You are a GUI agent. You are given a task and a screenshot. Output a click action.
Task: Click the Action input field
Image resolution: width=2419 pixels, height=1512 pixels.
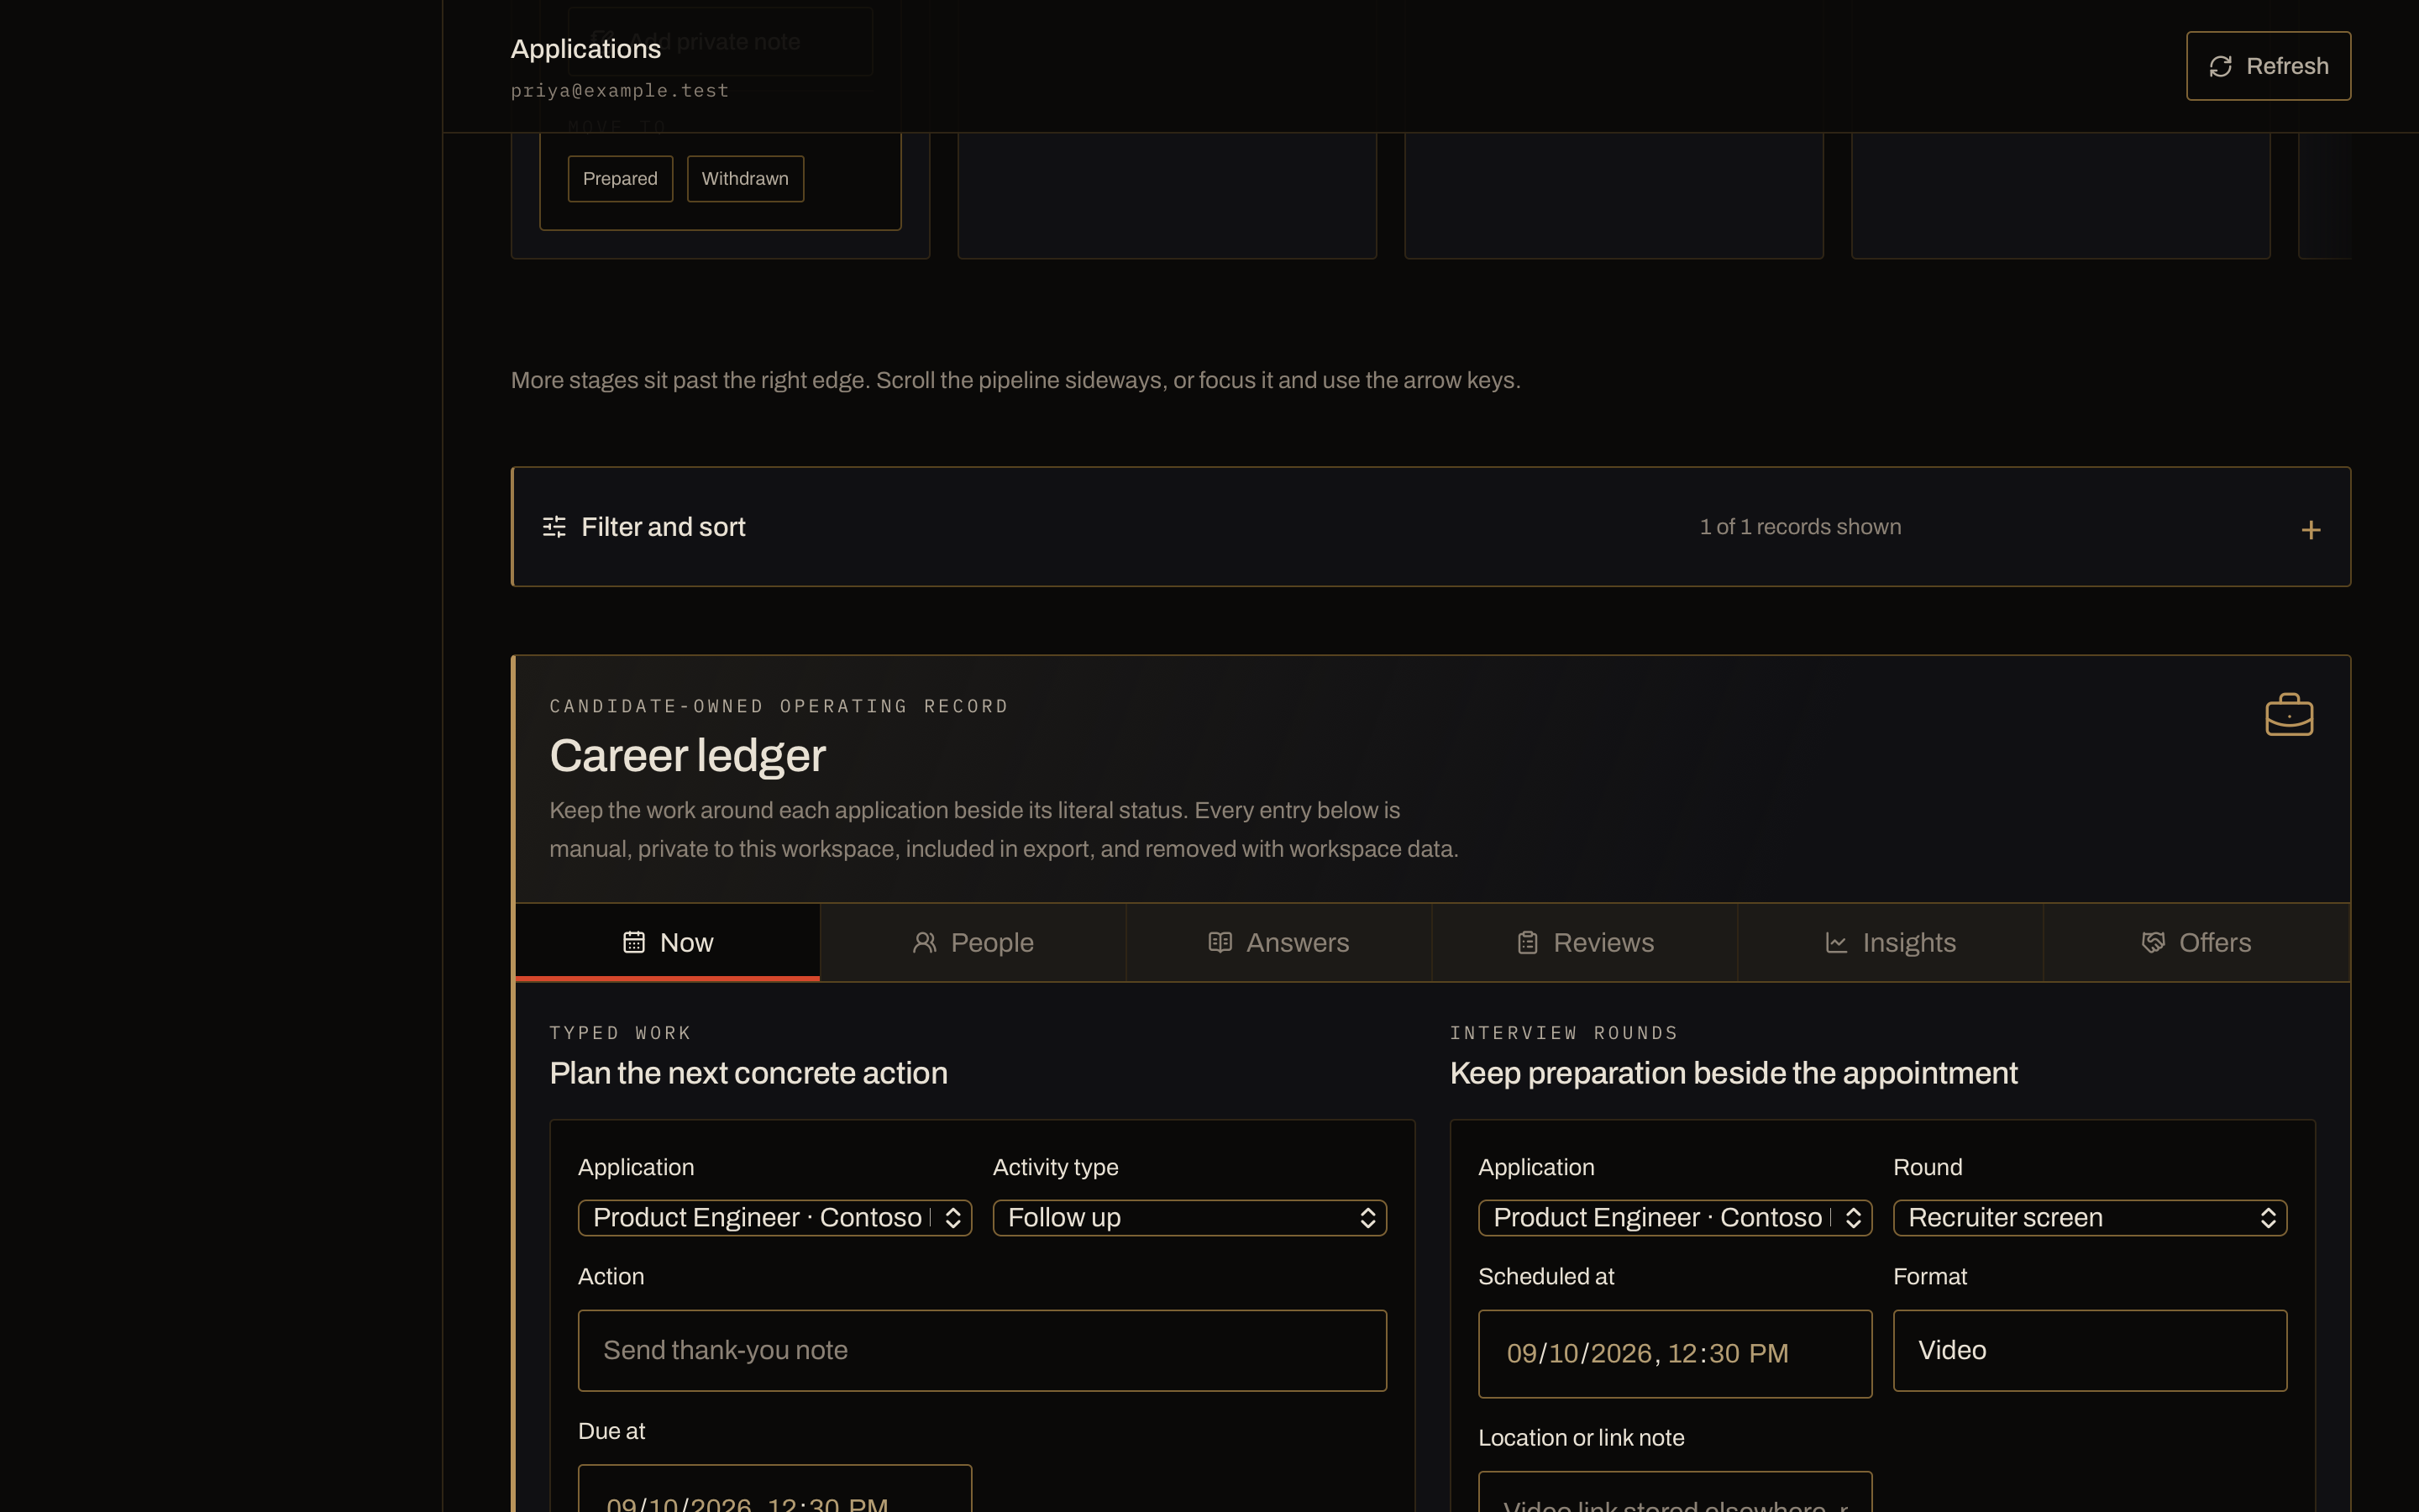pyautogui.click(x=983, y=1350)
